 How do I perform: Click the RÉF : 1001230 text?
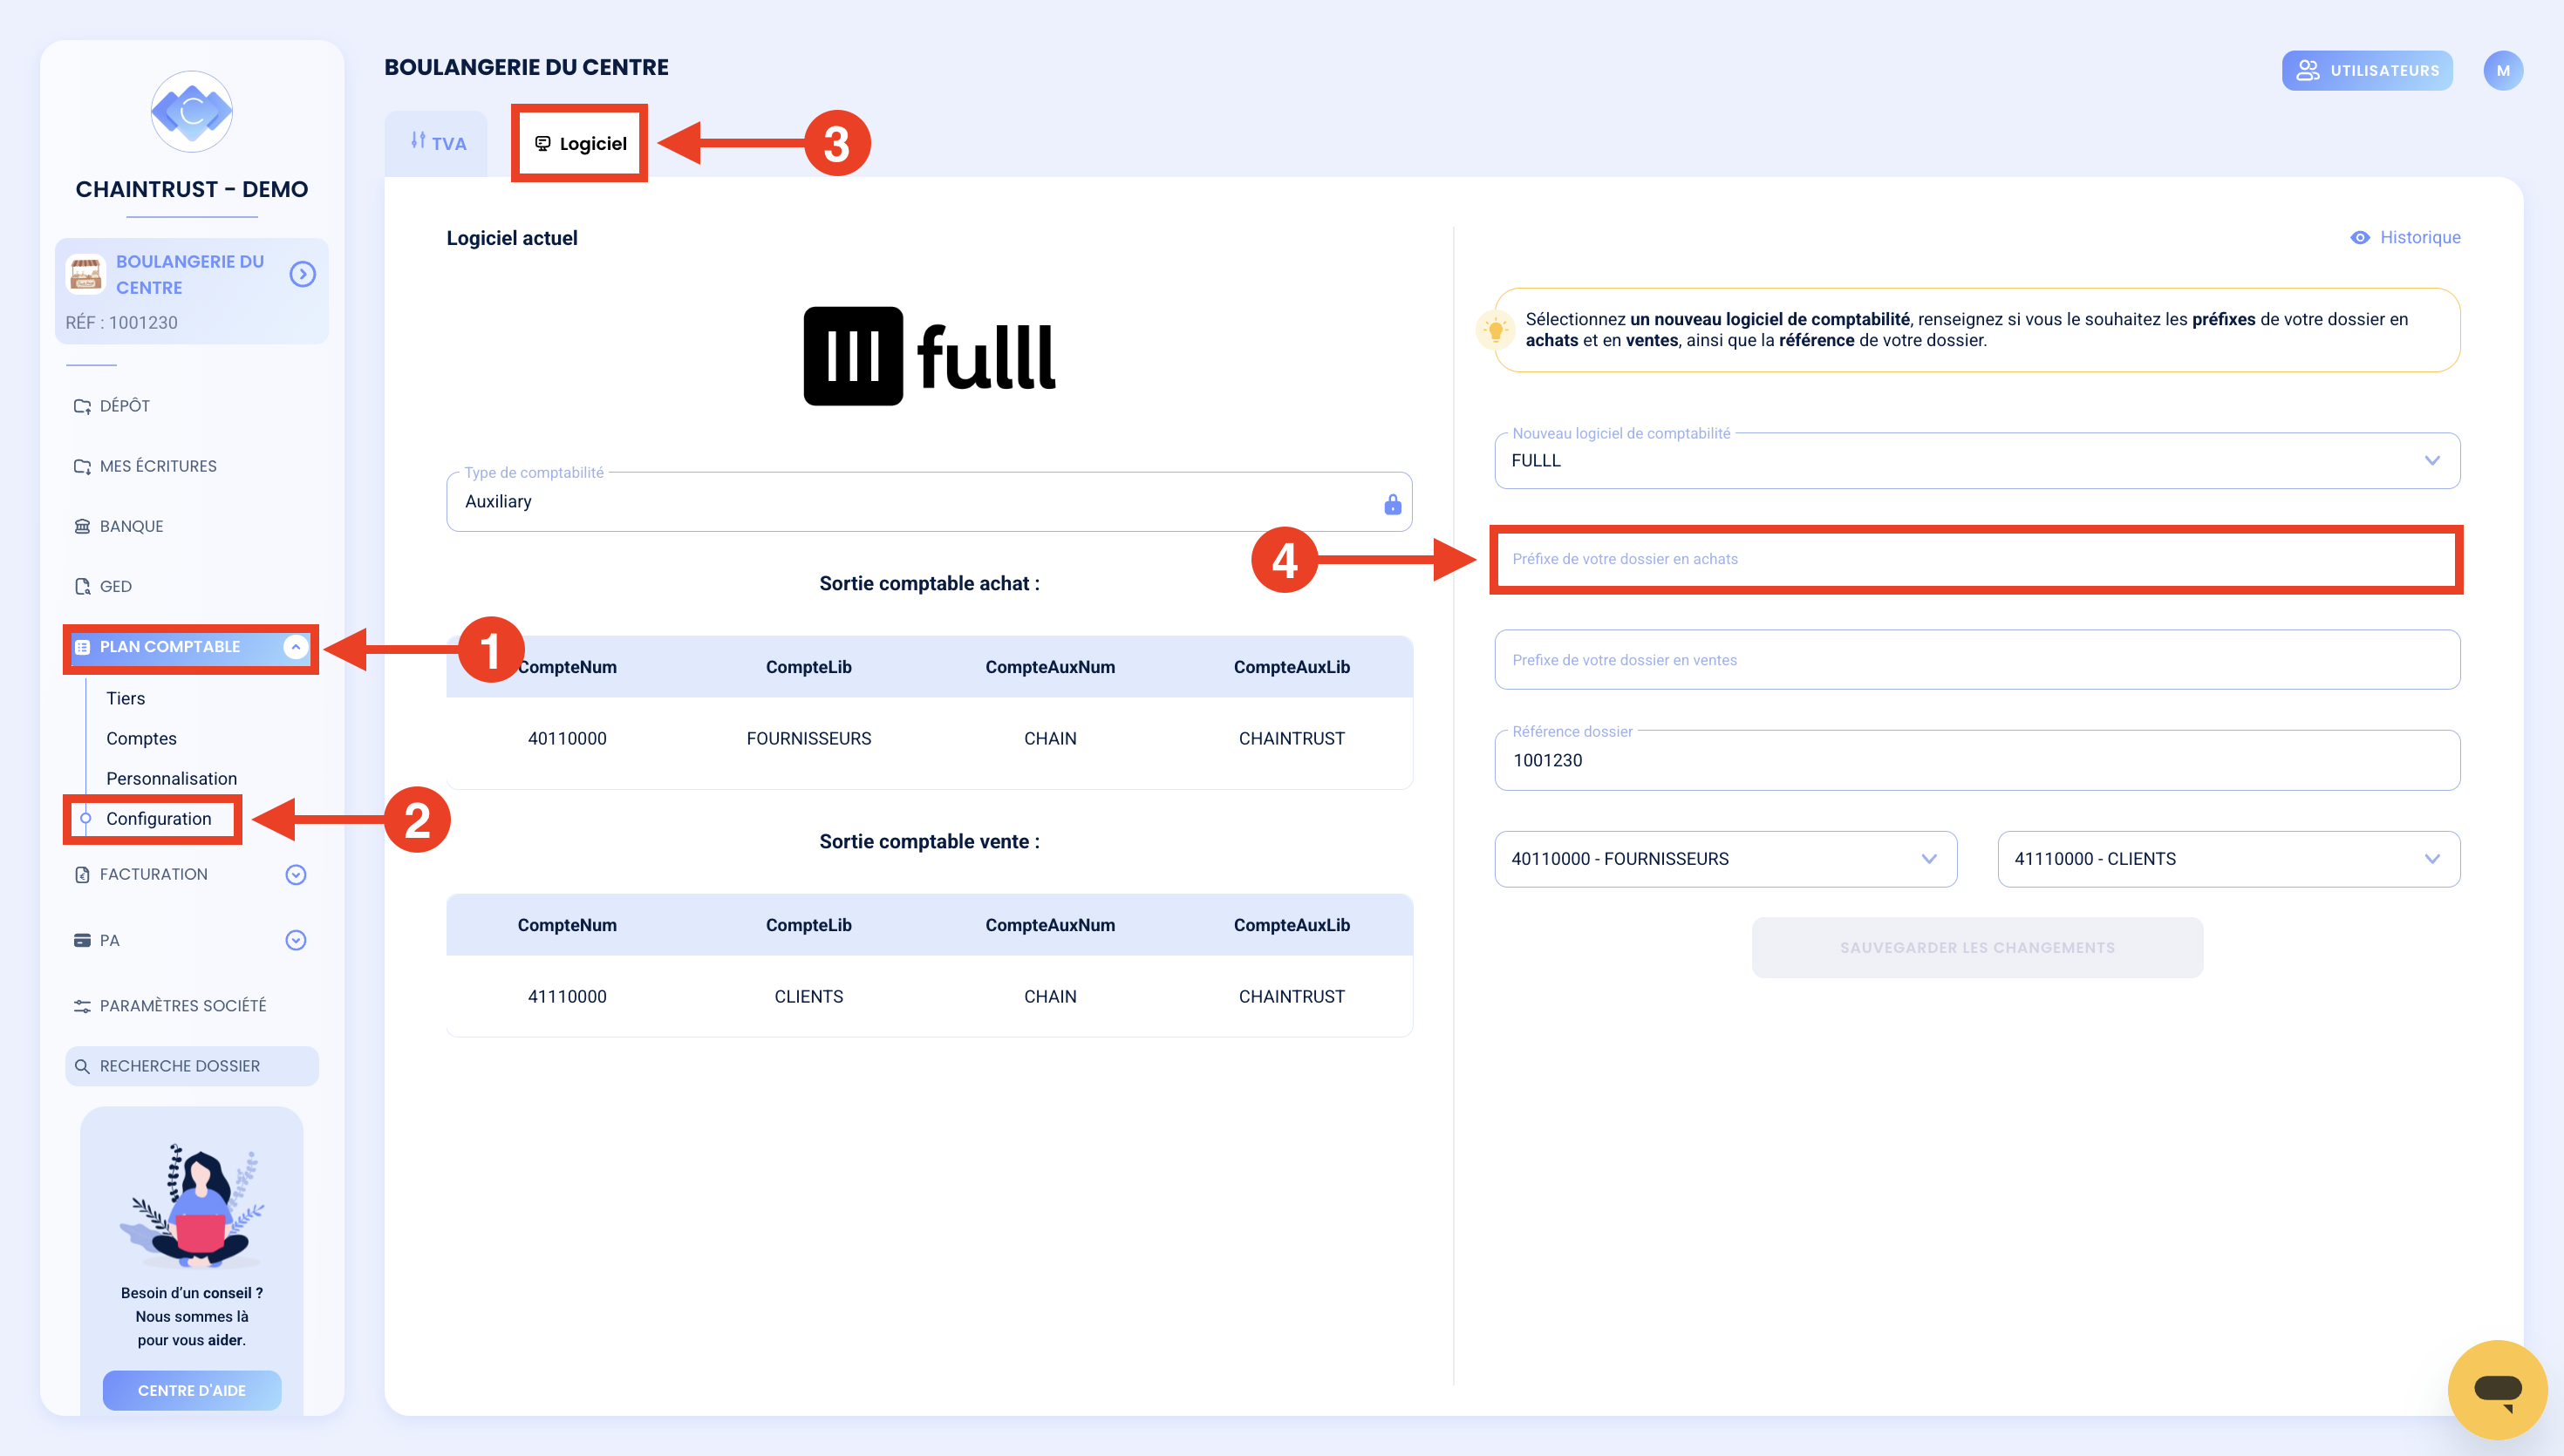(x=121, y=322)
